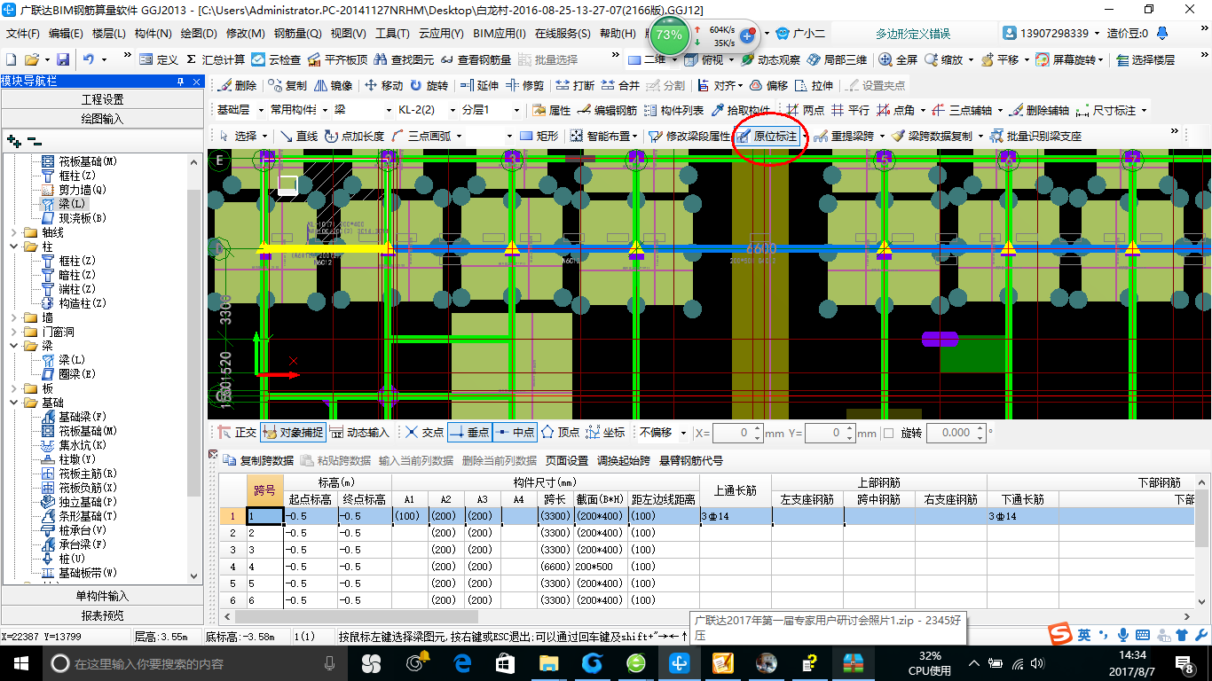Click the 延伸 (Extend) tool
Viewport: 1212px width, 681px height.
[479, 86]
